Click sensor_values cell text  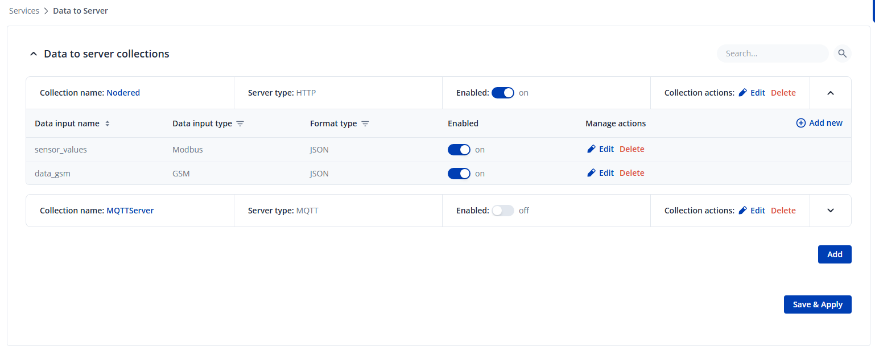[x=61, y=150]
